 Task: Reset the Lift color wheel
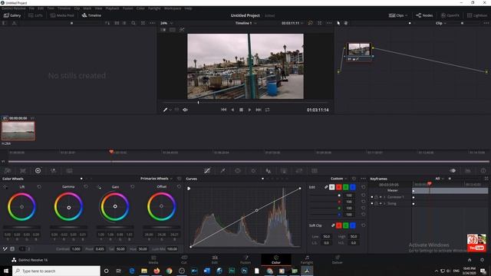39,186
